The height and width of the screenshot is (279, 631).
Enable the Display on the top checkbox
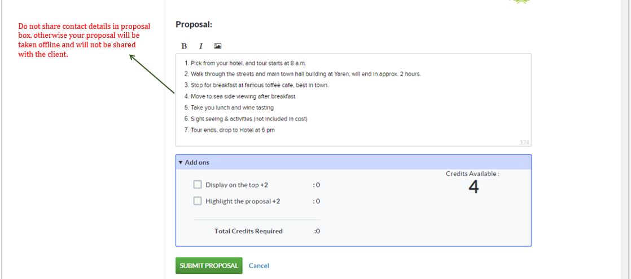pyautogui.click(x=198, y=184)
